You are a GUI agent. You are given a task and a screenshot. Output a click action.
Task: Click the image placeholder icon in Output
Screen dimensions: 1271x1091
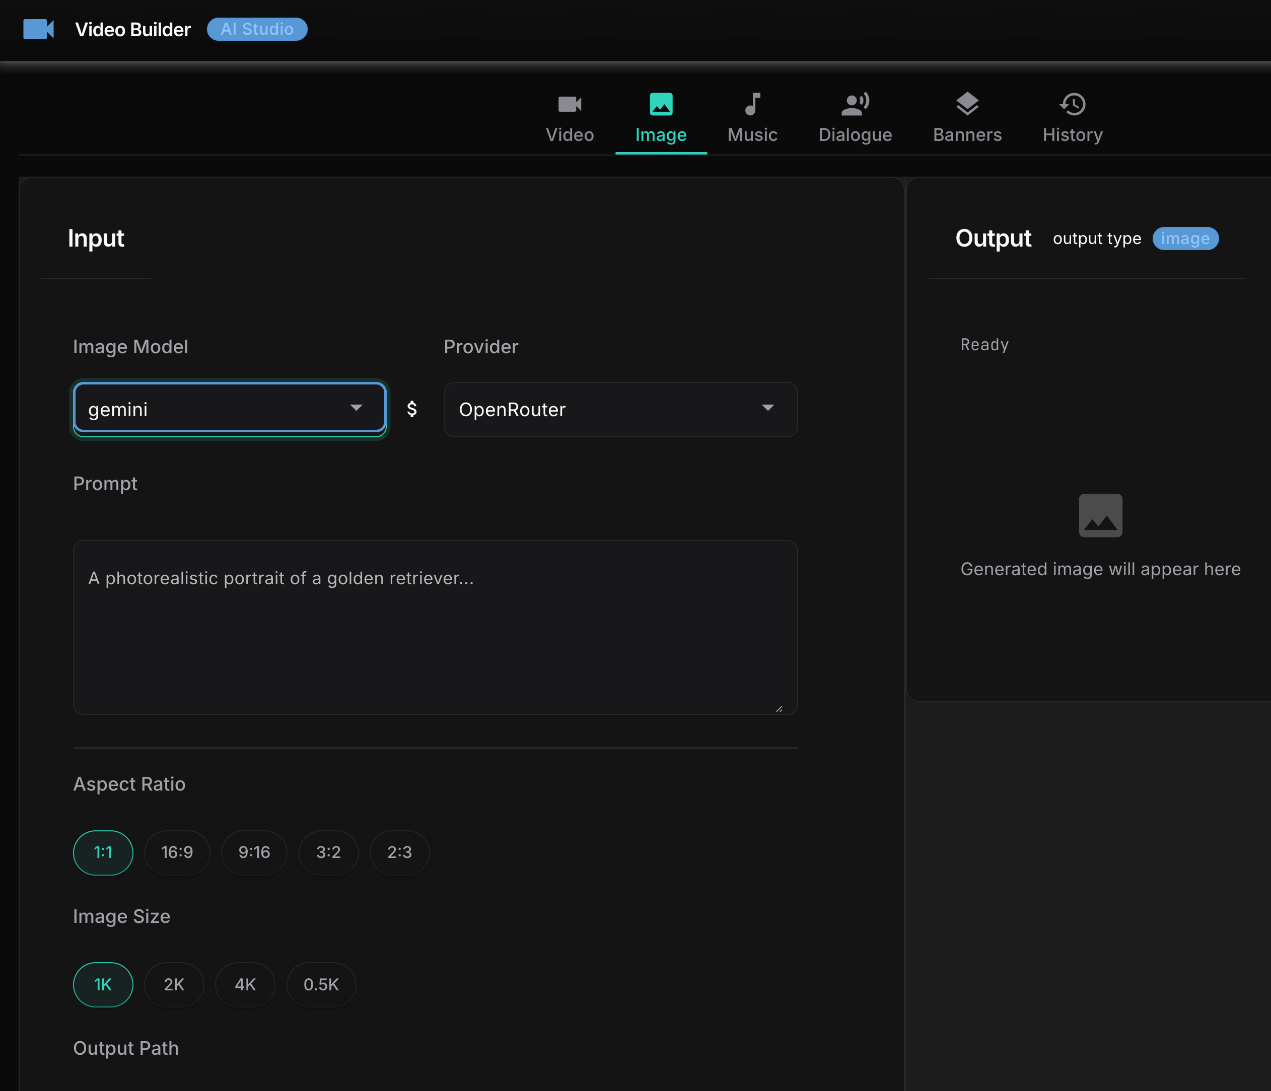click(1100, 515)
